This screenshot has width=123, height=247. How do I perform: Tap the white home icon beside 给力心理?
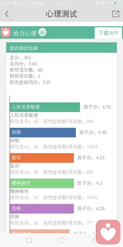[x=42, y=32]
